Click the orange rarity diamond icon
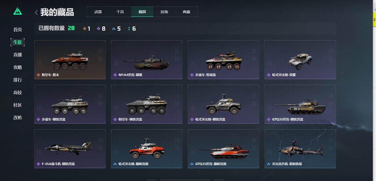 click(85, 29)
